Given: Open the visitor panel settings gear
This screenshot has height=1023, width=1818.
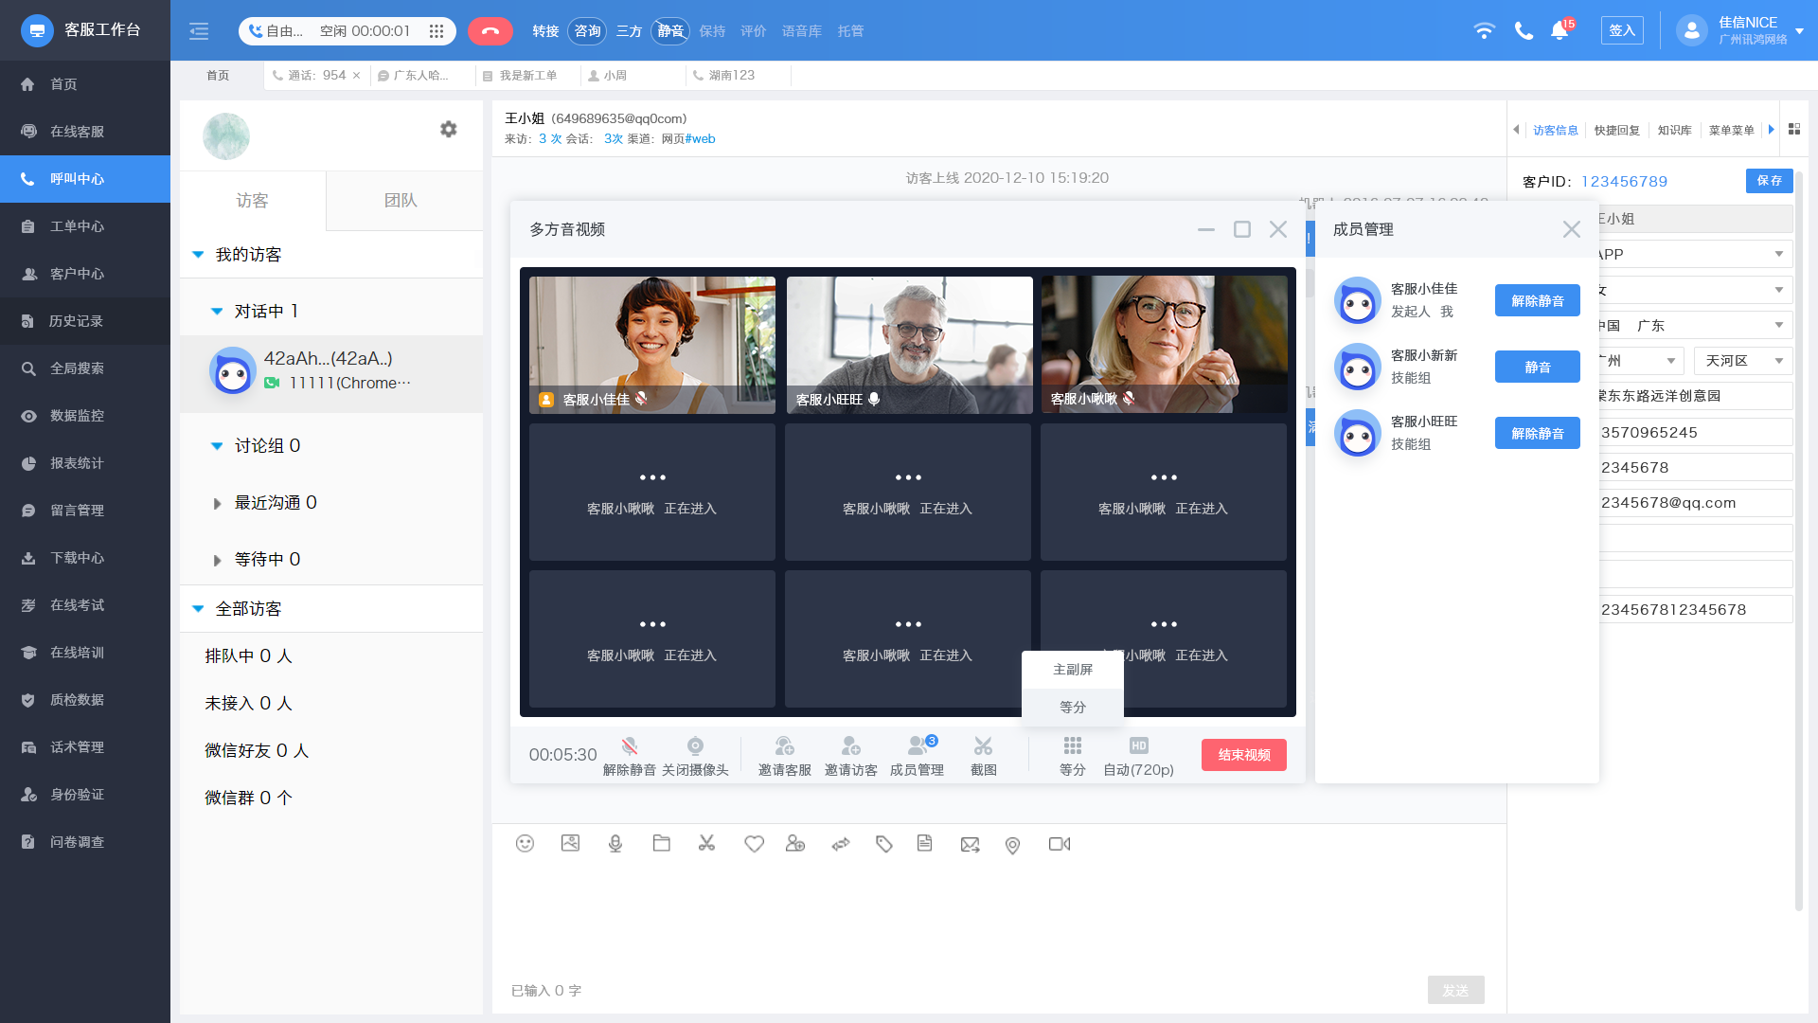Looking at the screenshot, I should 449,129.
